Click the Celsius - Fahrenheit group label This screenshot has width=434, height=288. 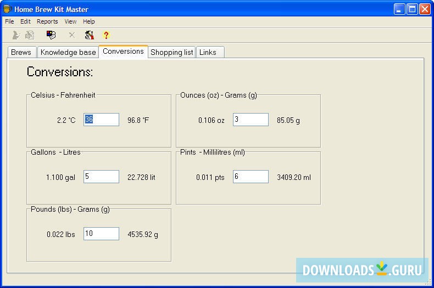(x=63, y=95)
